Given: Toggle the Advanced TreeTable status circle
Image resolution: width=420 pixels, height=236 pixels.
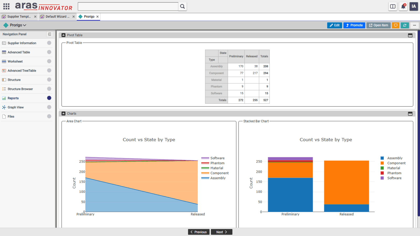Looking at the screenshot, I should 49,71.
